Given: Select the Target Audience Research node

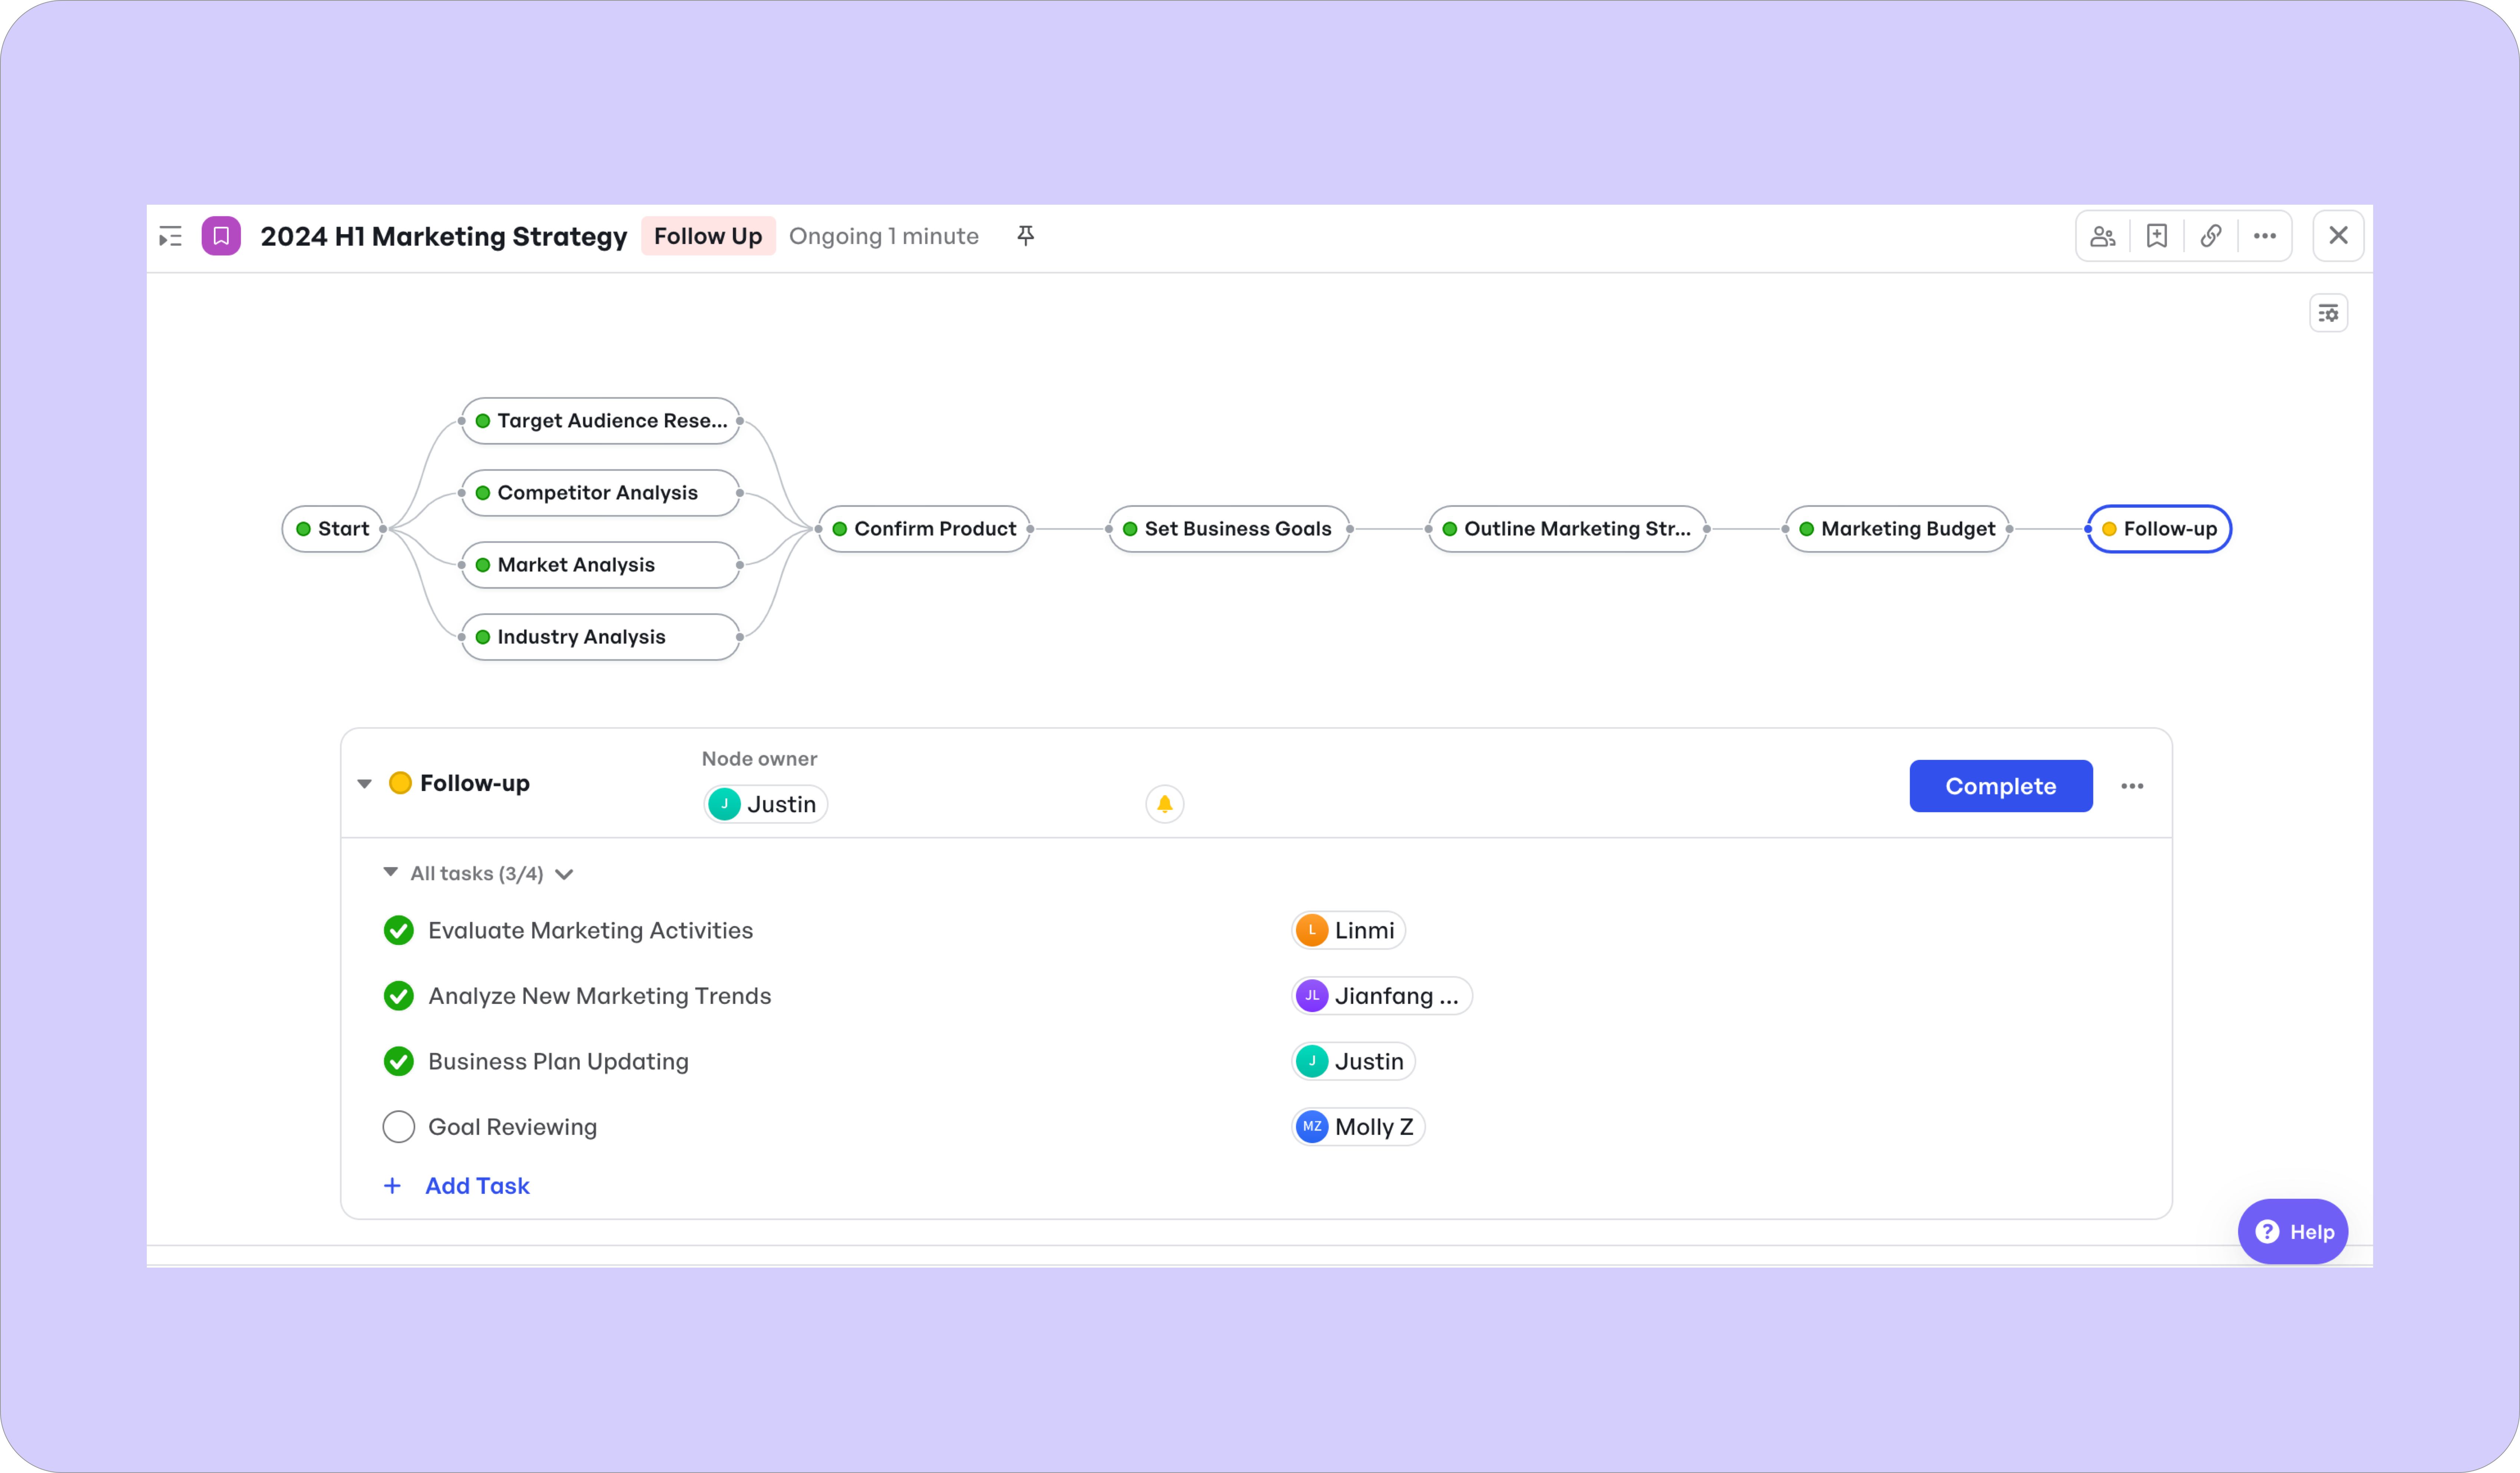Looking at the screenshot, I should pyautogui.click(x=601, y=421).
